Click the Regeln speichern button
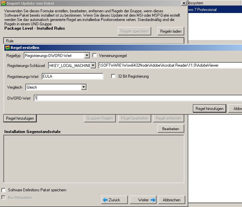The height and width of the screenshot is (207, 242). [134, 31]
